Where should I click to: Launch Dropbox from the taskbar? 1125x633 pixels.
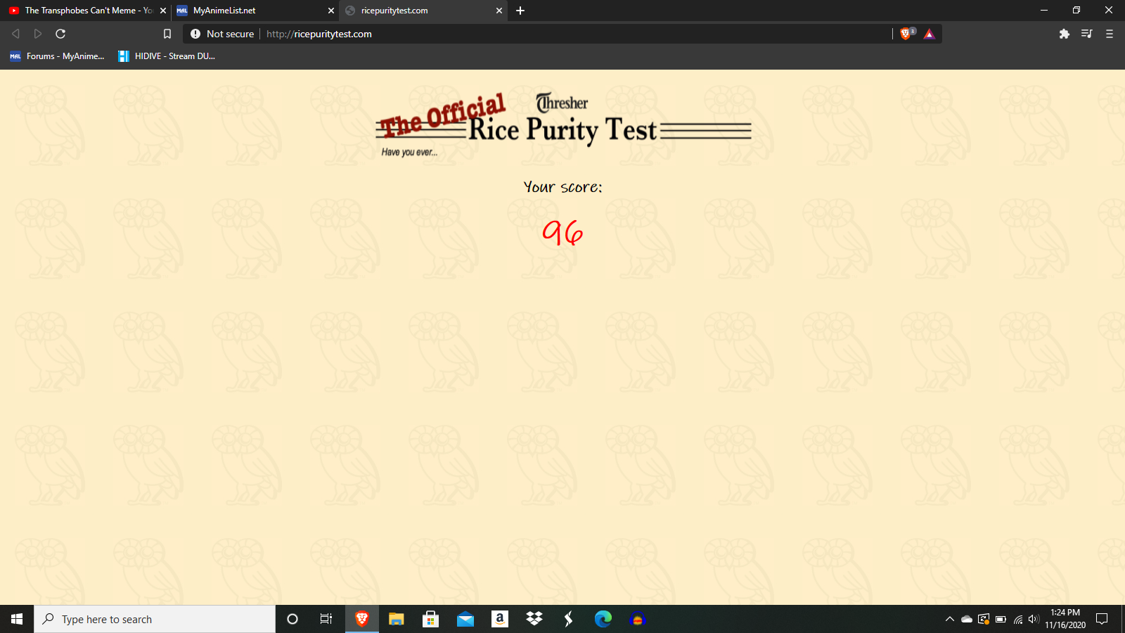click(x=534, y=619)
